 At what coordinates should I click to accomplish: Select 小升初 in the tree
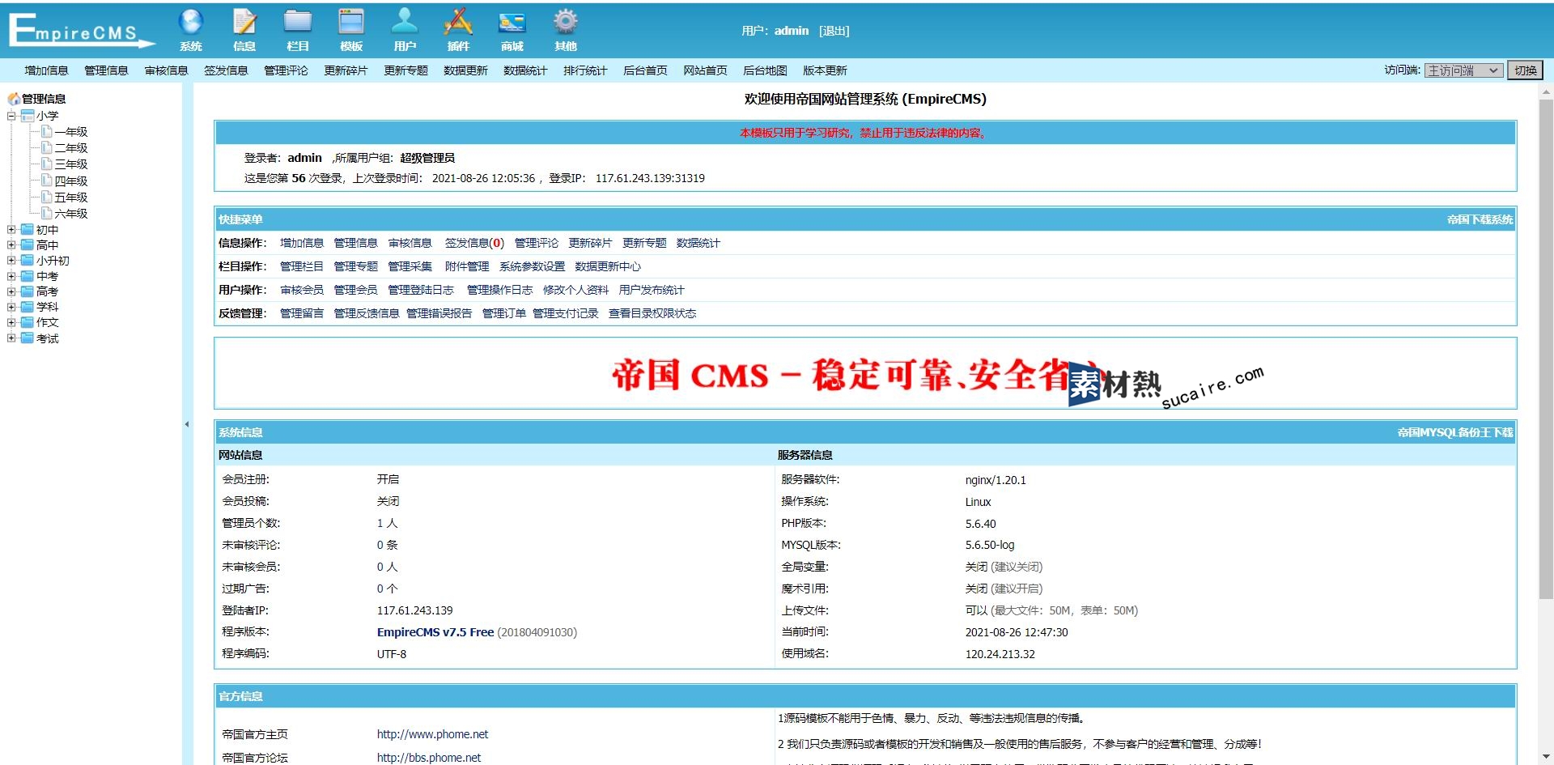53,261
